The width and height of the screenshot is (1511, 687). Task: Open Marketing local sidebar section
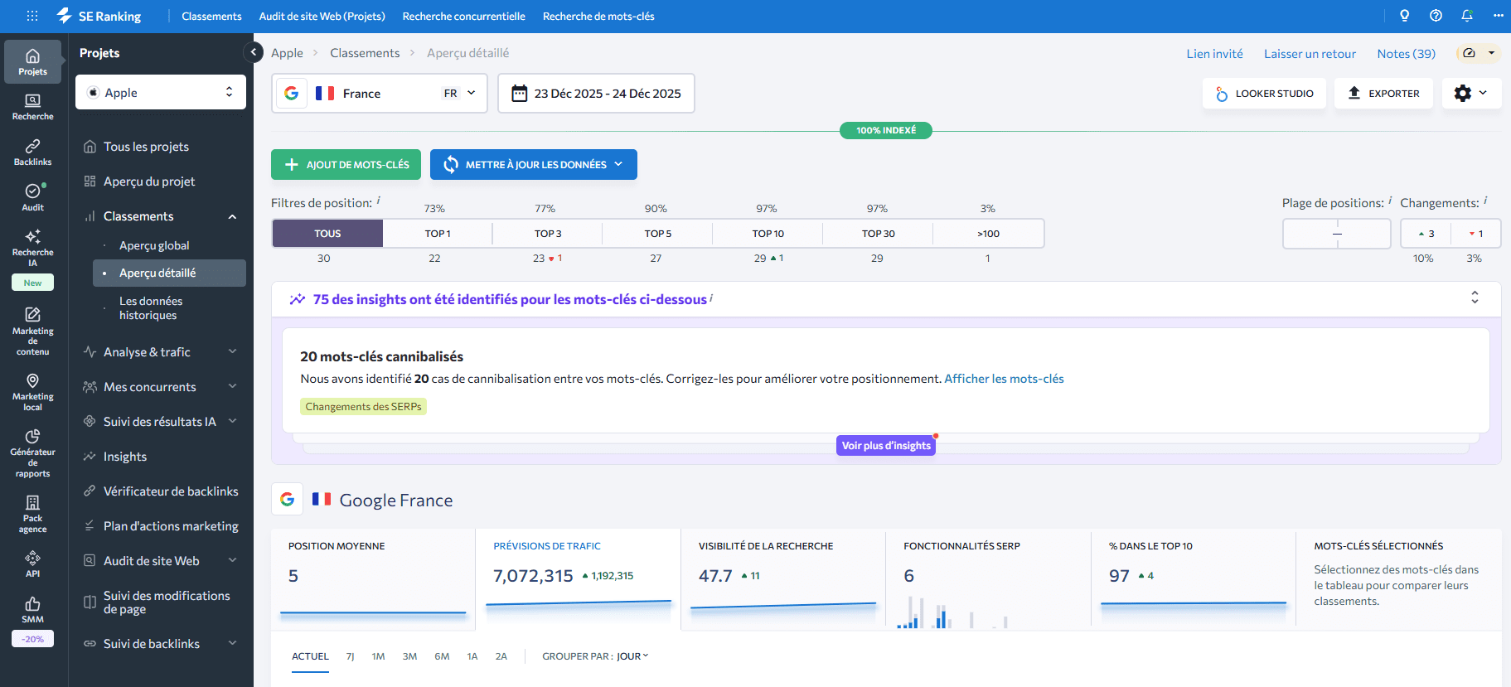(33, 392)
